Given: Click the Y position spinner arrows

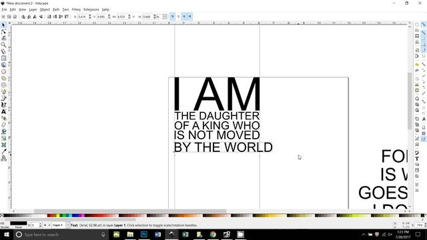Looking at the screenshot, I should pos(109,17).
